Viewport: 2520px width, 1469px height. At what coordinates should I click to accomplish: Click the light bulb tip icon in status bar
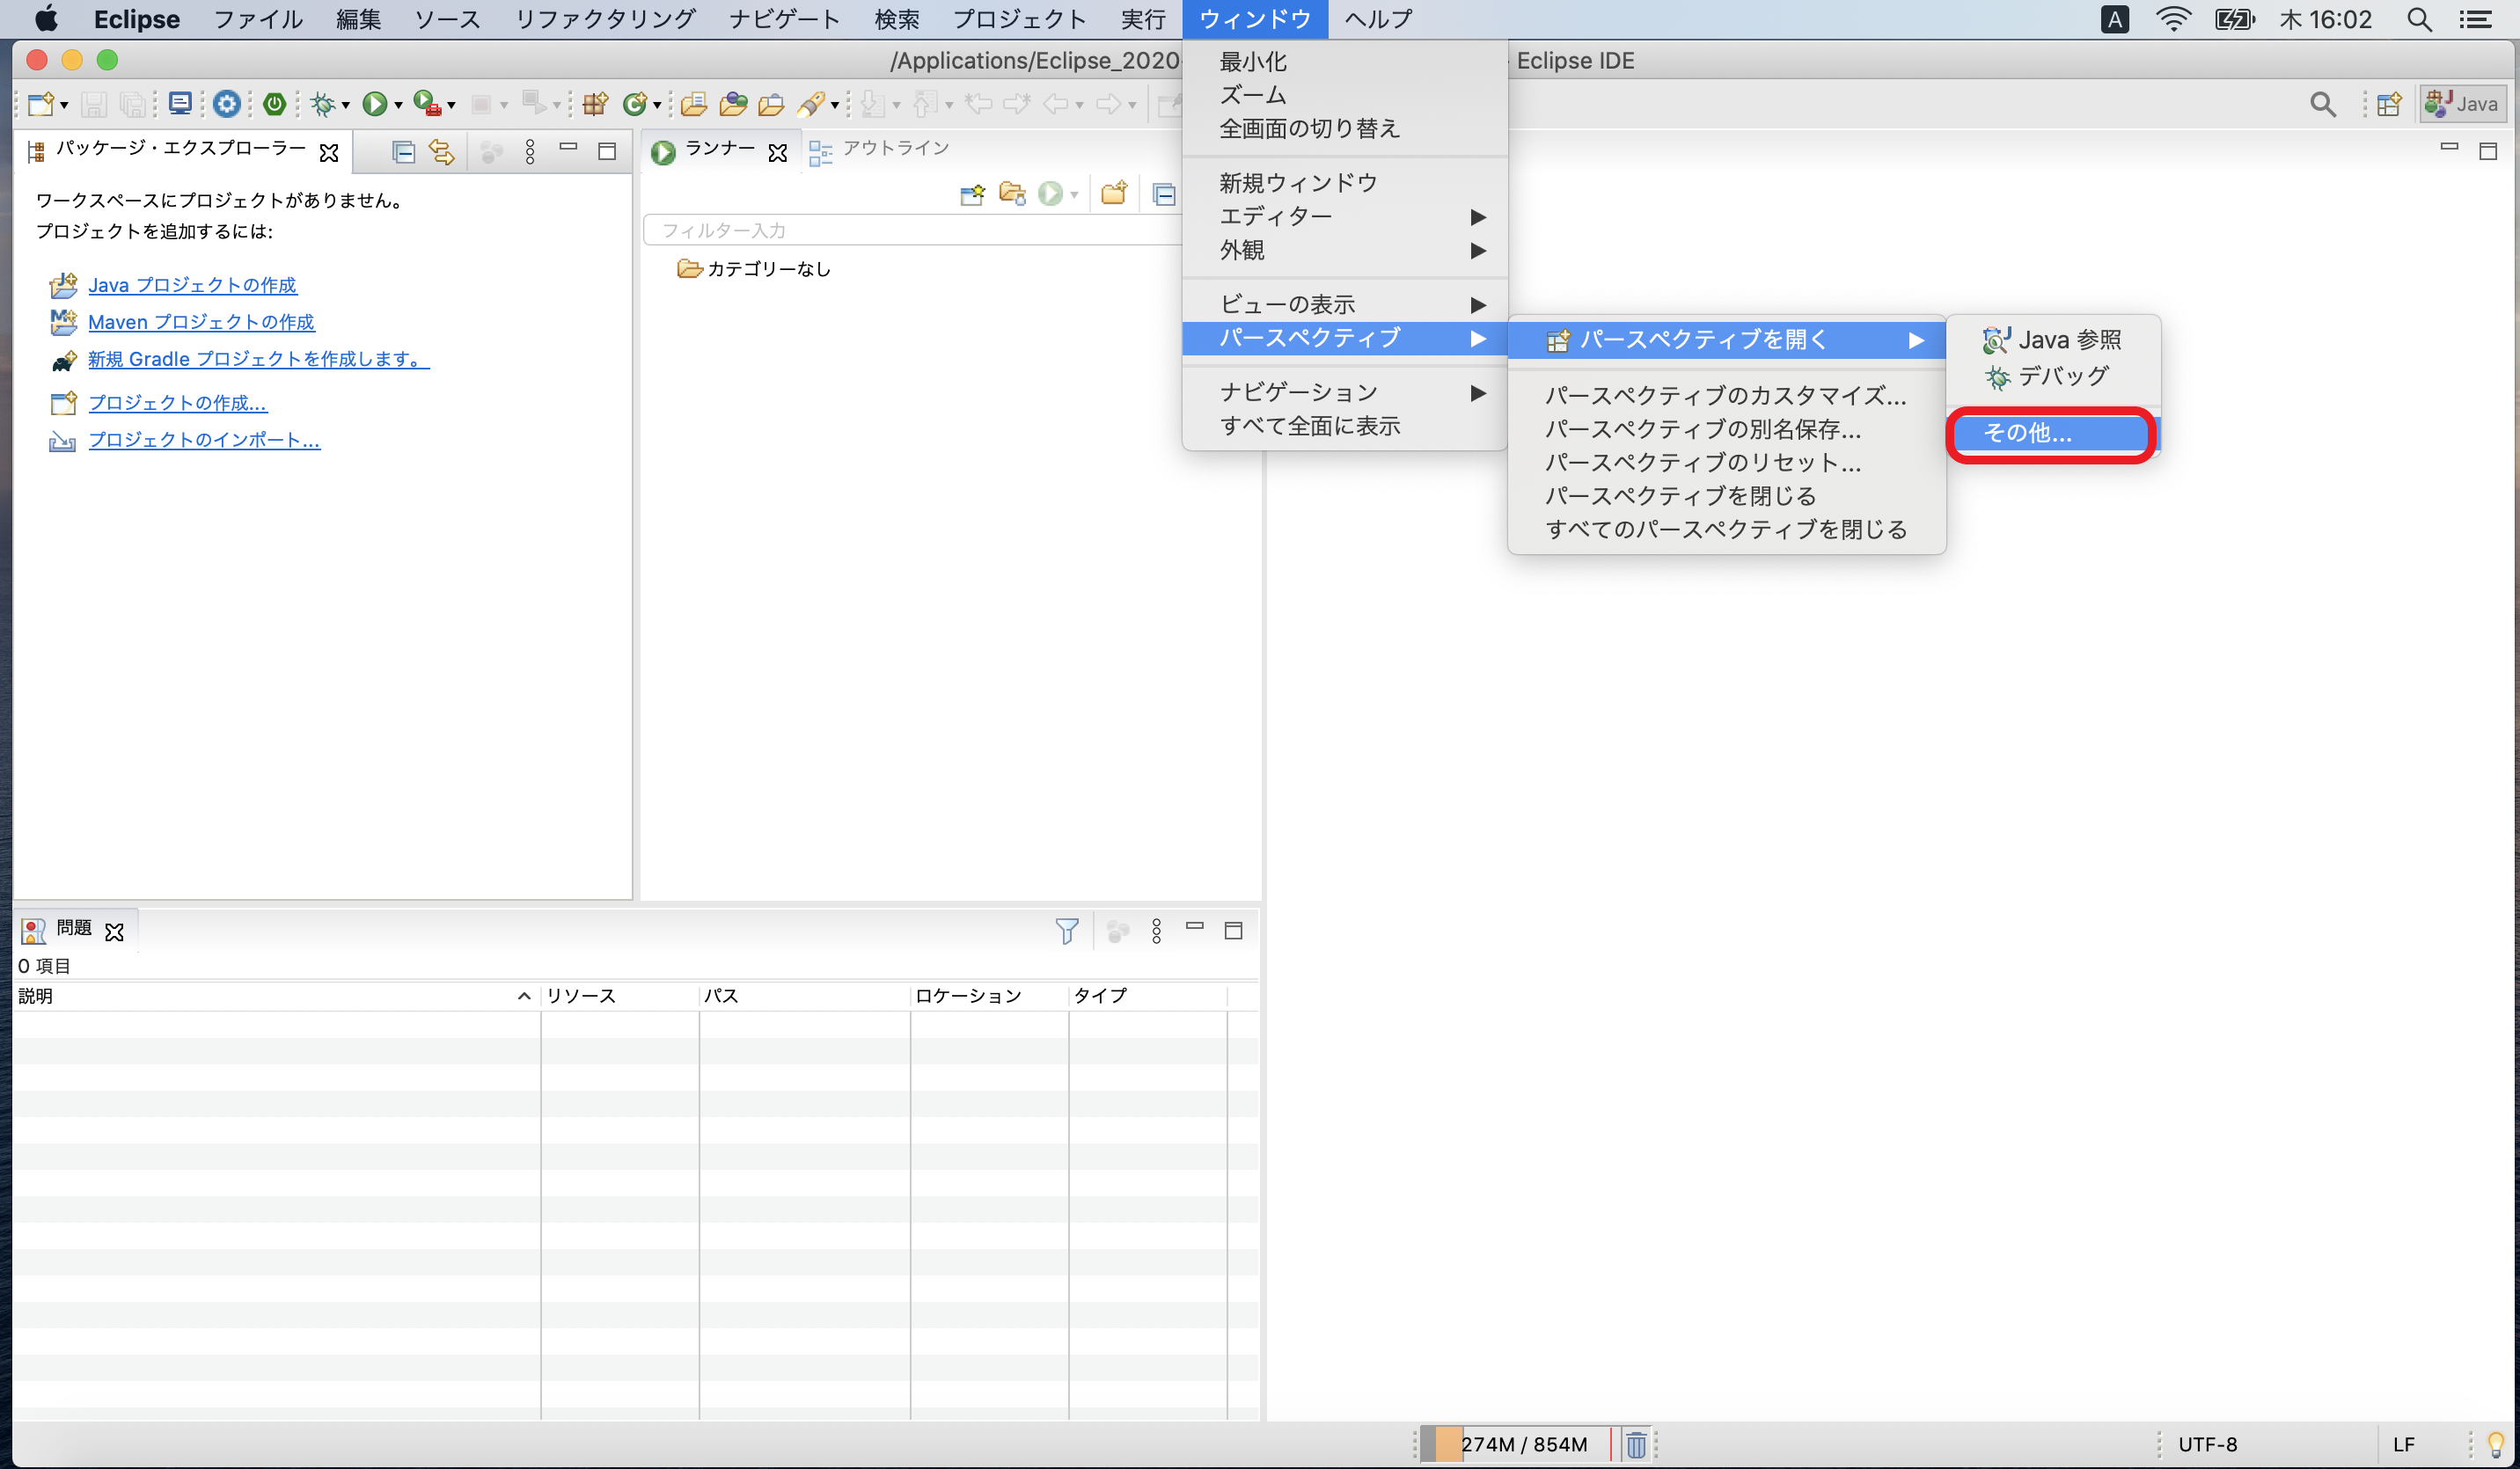(x=2496, y=1444)
